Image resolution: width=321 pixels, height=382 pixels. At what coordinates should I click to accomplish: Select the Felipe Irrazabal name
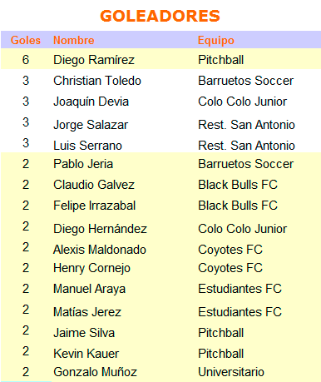pyautogui.click(x=95, y=206)
